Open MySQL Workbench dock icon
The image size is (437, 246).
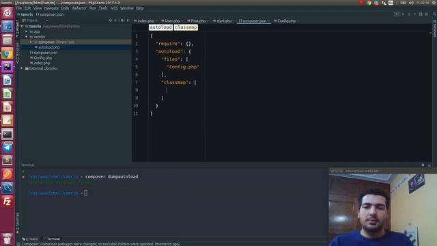(x=8, y=188)
